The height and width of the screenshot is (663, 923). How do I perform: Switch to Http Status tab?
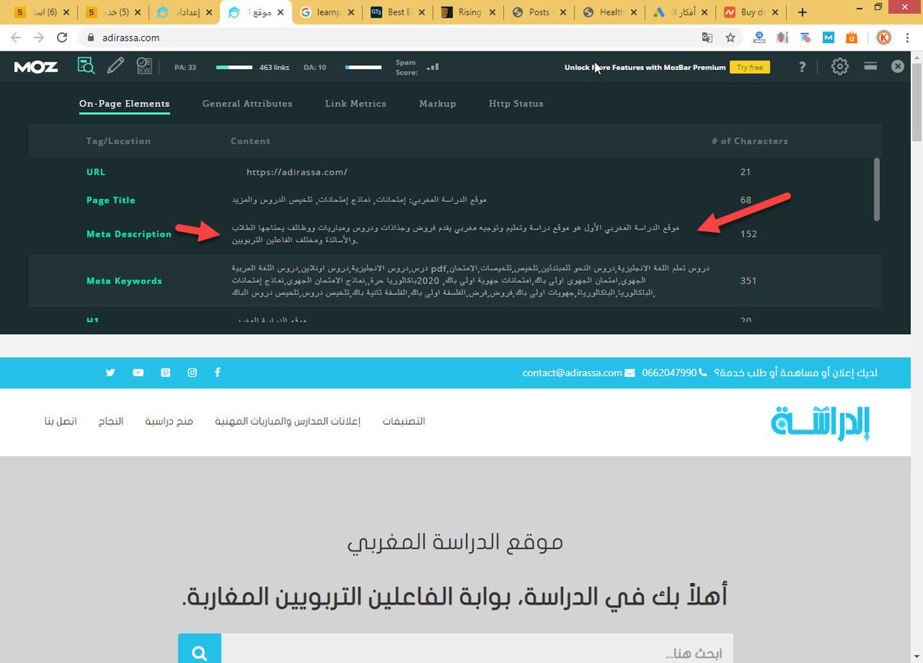tap(516, 104)
